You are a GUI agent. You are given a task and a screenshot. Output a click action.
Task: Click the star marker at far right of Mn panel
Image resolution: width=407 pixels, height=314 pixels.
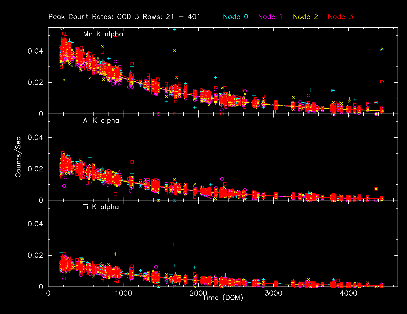pyautogui.click(x=382, y=49)
